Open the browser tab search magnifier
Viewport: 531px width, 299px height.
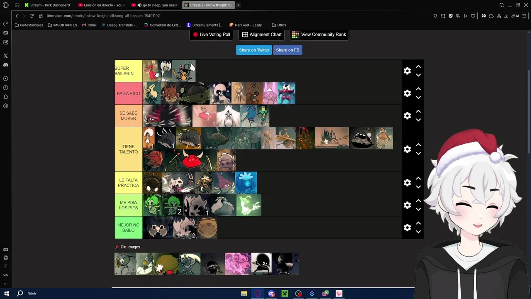(x=502, y=5)
